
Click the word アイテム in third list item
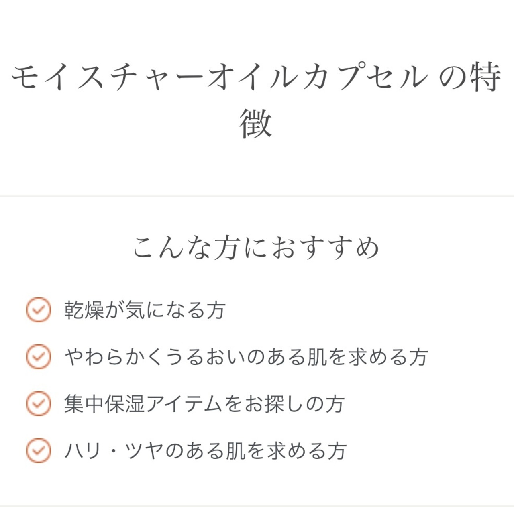coord(184,404)
